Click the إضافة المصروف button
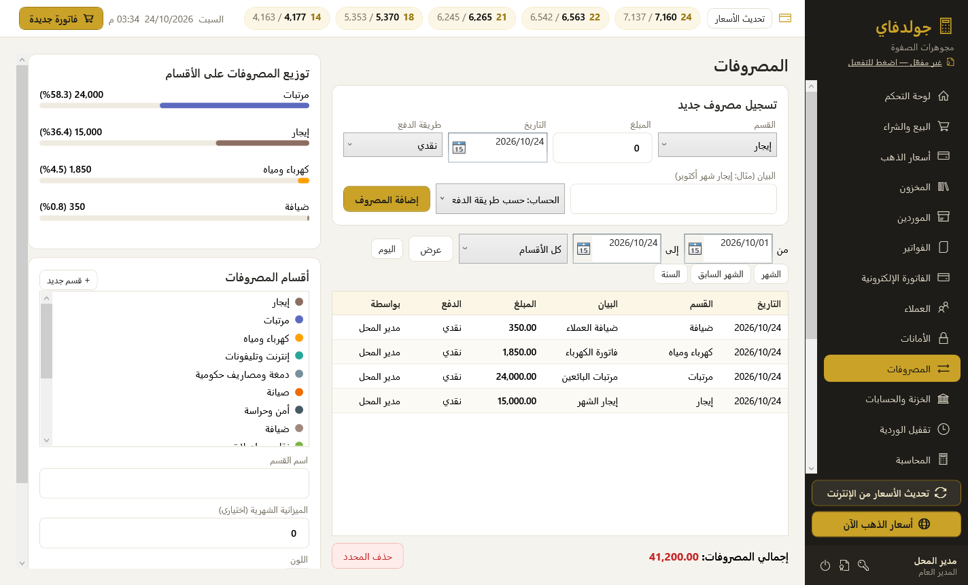968x585 pixels. click(387, 199)
